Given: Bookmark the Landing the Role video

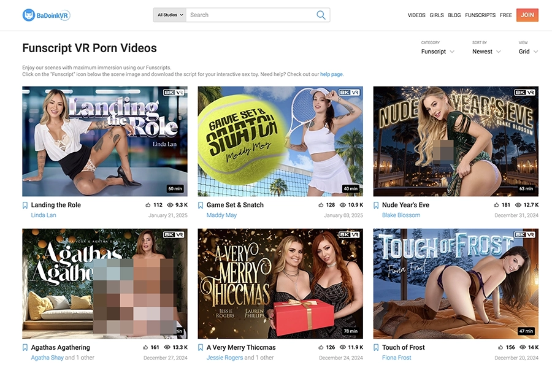Looking at the screenshot, I should pyautogui.click(x=25, y=206).
